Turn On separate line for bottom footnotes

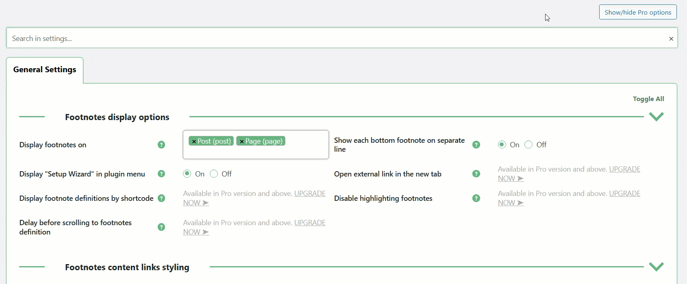click(502, 145)
